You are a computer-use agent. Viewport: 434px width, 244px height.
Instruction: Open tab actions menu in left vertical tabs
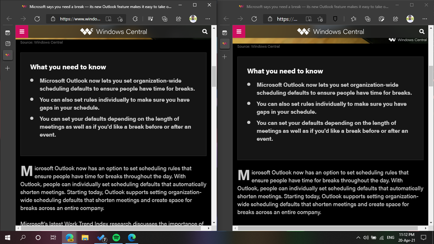point(8,33)
